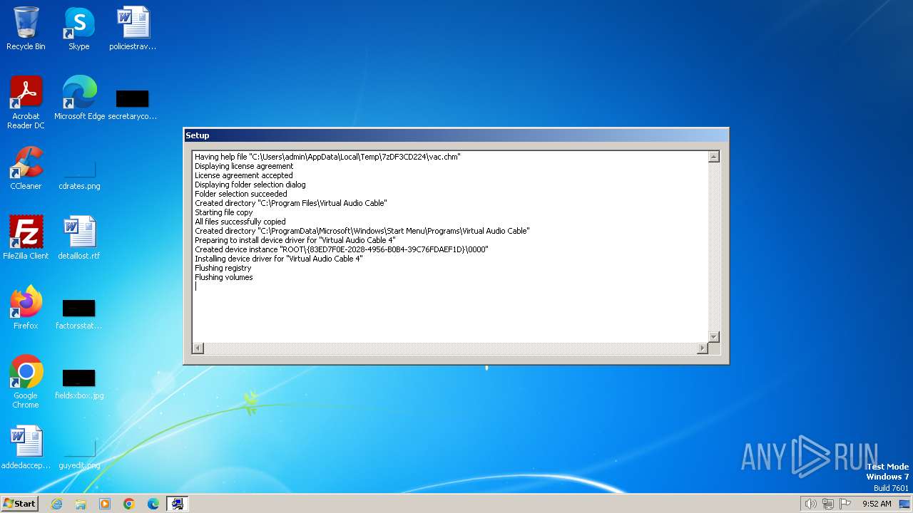This screenshot has width=913, height=513.
Task: Launch Google Chrome desktop shortcut
Action: pos(26,382)
